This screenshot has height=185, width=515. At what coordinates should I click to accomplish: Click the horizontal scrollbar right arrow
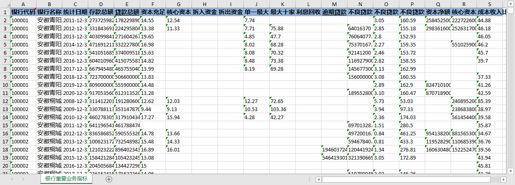pos(503,179)
